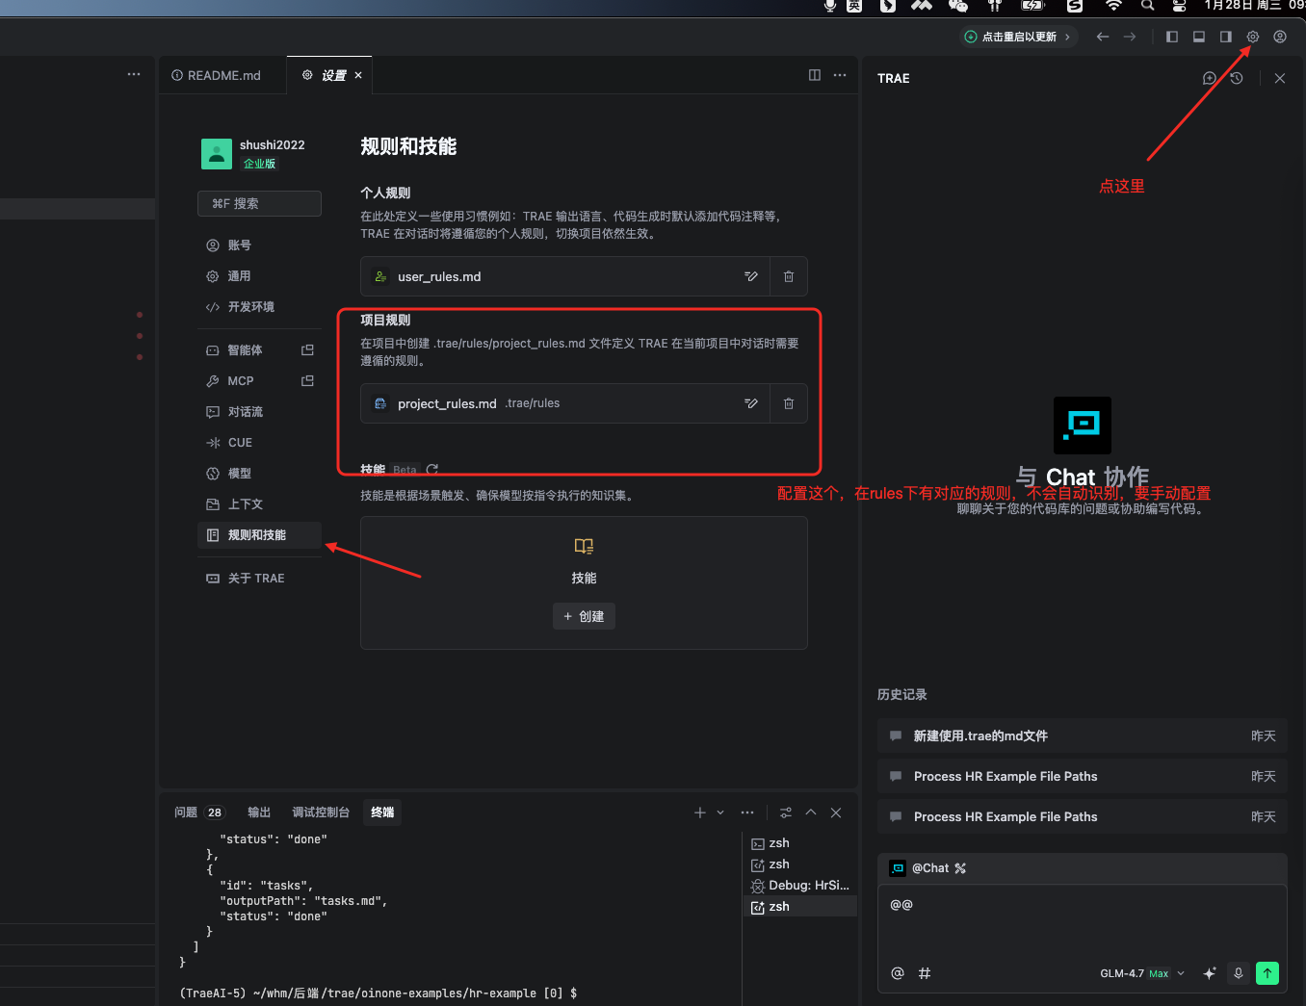Click the # context icon in chat input
This screenshot has height=1006, width=1306.
point(925,973)
